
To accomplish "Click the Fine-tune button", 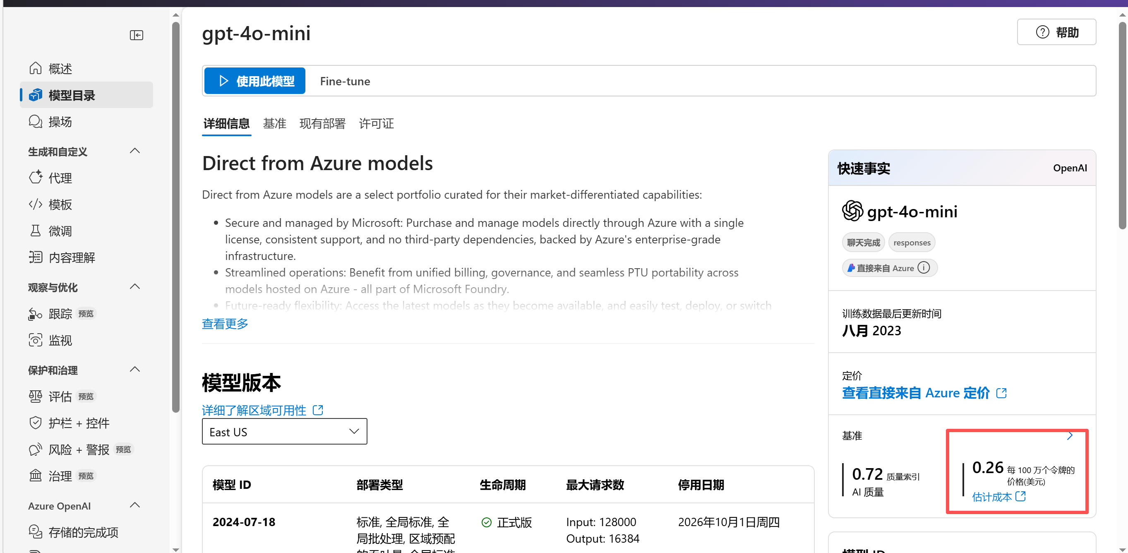I will (x=345, y=81).
